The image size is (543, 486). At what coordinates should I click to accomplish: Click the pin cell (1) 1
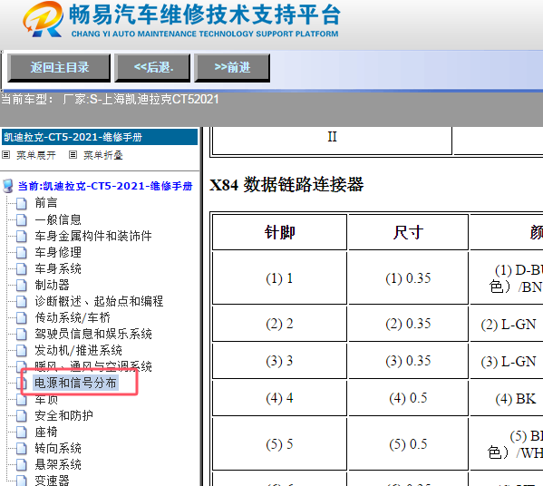tap(279, 278)
